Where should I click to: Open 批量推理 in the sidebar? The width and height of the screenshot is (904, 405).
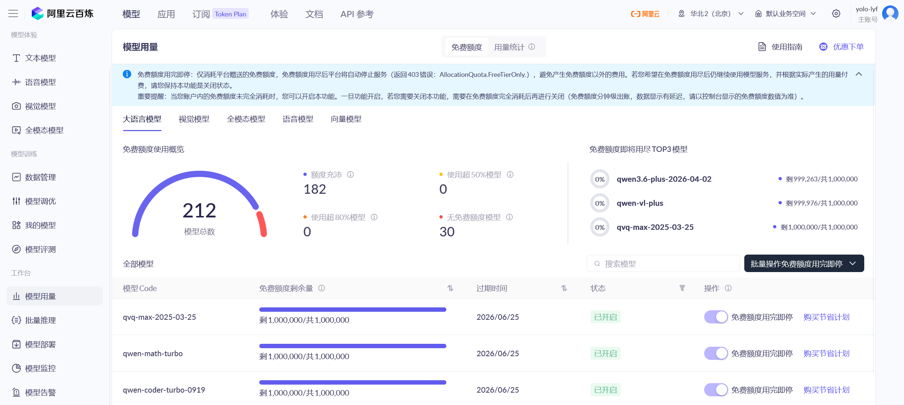[55, 320]
